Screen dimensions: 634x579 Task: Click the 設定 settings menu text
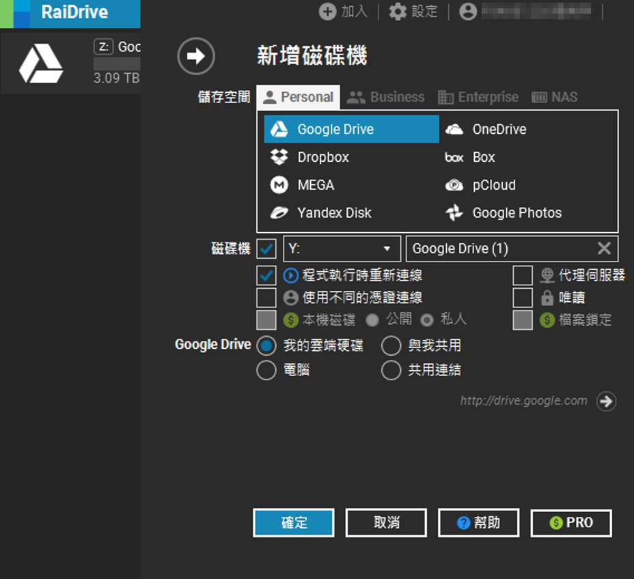(x=424, y=12)
